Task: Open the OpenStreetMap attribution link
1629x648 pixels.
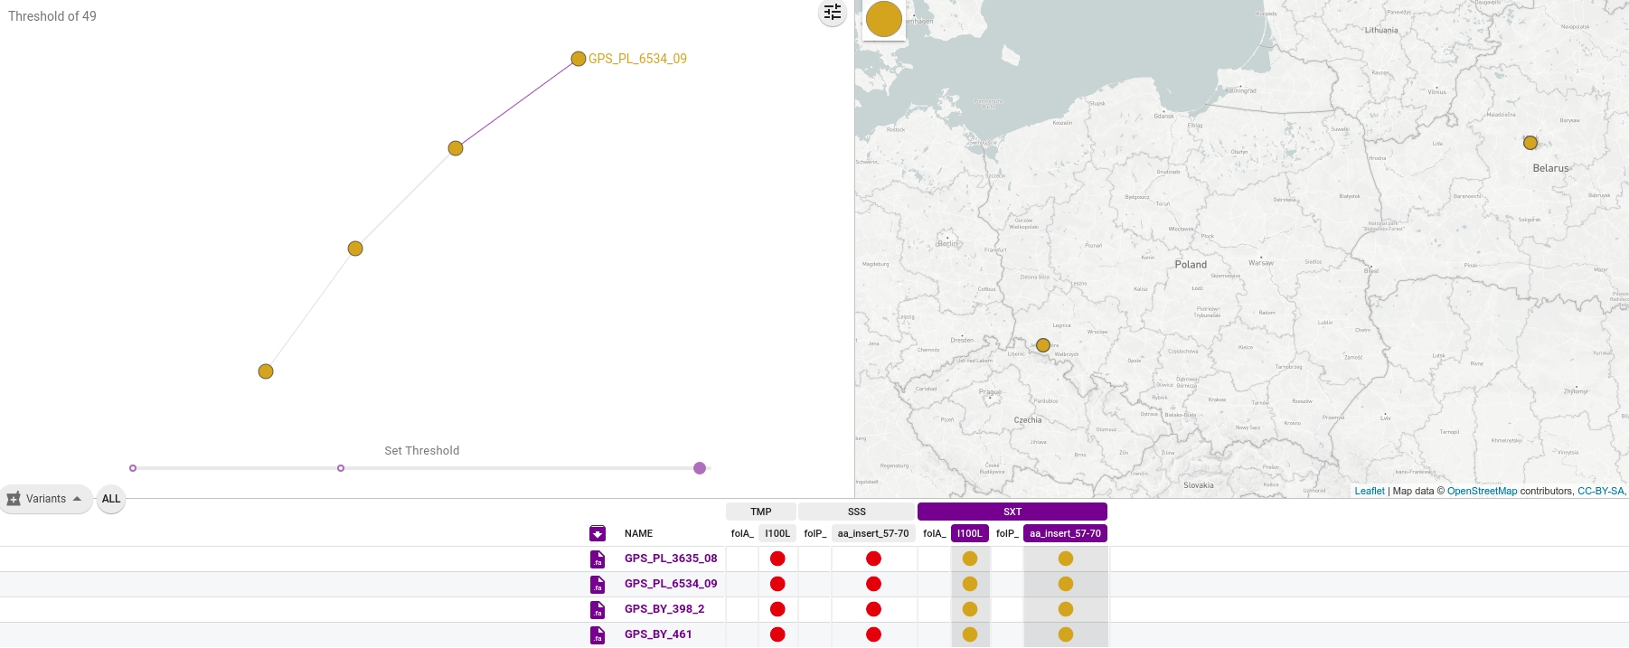Action: 1482,491
